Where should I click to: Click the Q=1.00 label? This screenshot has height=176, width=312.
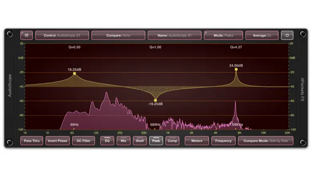156,47
